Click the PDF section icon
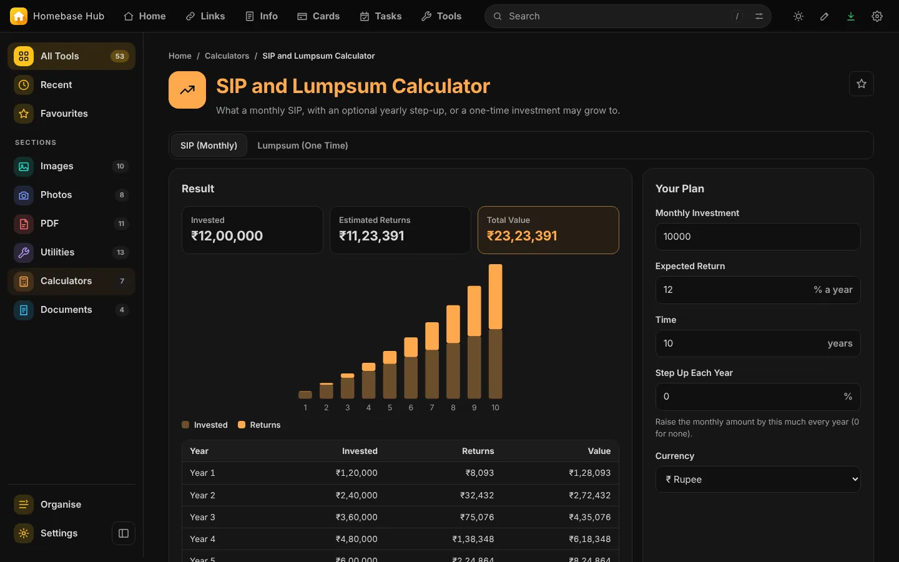 pyautogui.click(x=24, y=224)
